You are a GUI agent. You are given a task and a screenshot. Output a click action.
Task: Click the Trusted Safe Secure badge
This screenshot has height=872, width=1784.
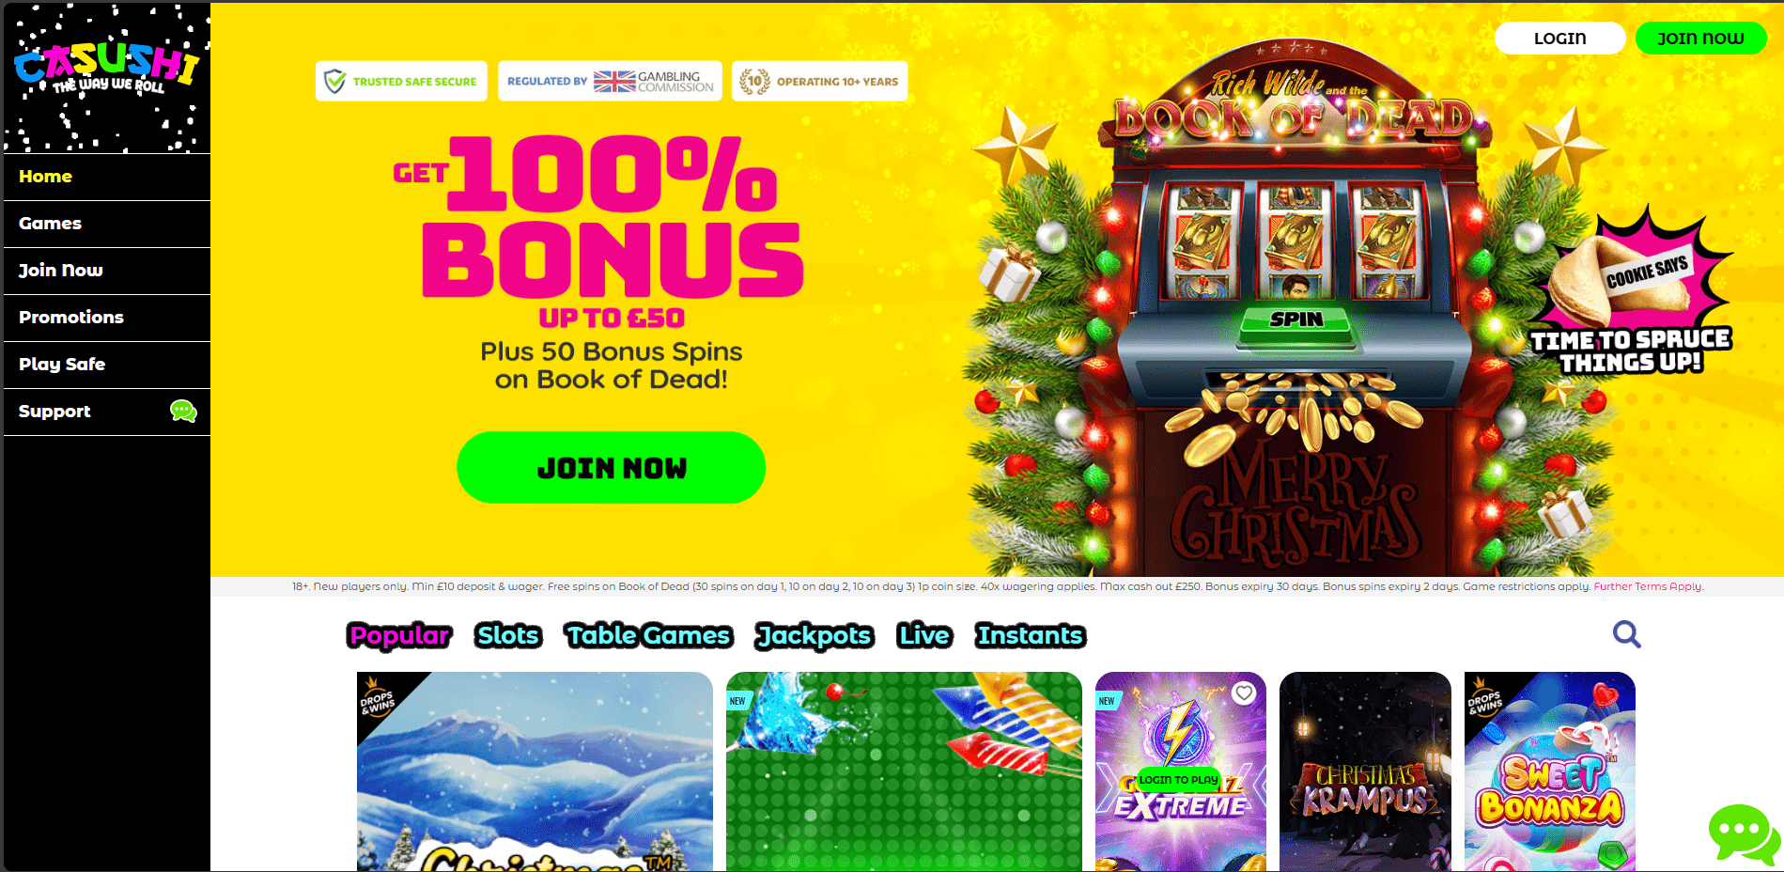tap(401, 81)
